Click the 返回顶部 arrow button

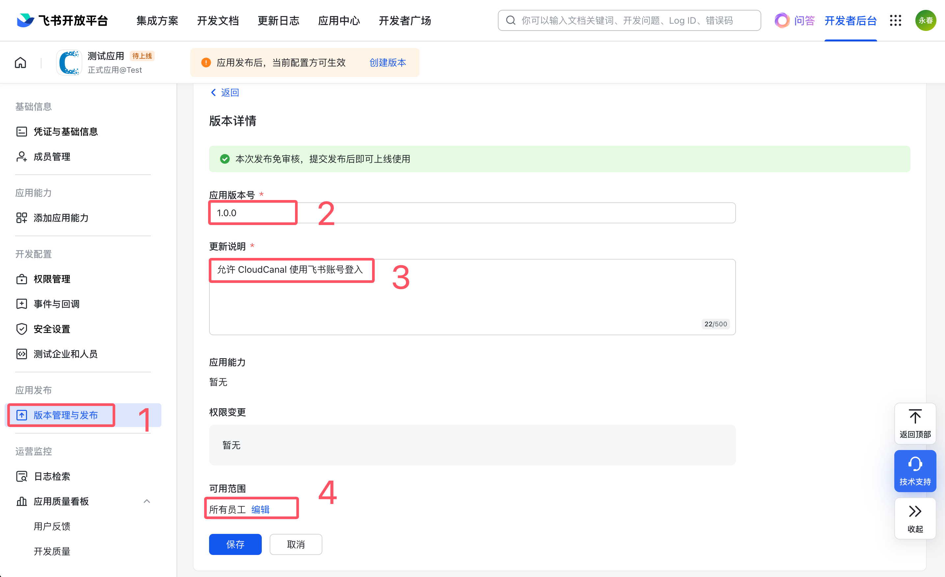coord(915,423)
